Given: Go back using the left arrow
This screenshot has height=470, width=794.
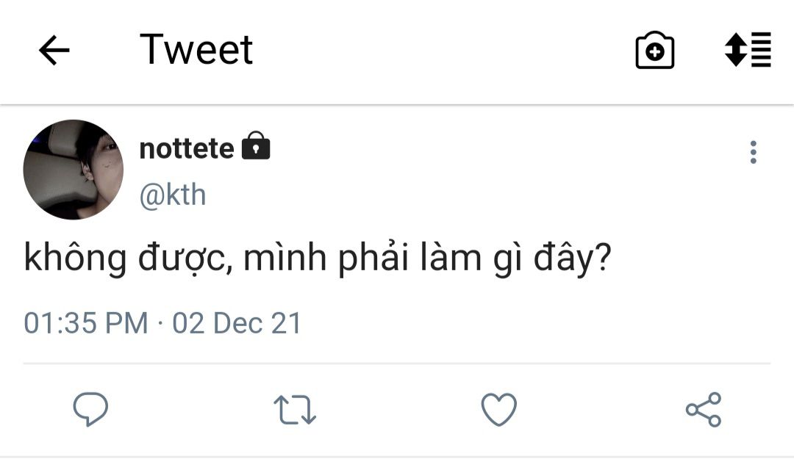Looking at the screenshot, I should pyautogui.click(x=54, y=51).
